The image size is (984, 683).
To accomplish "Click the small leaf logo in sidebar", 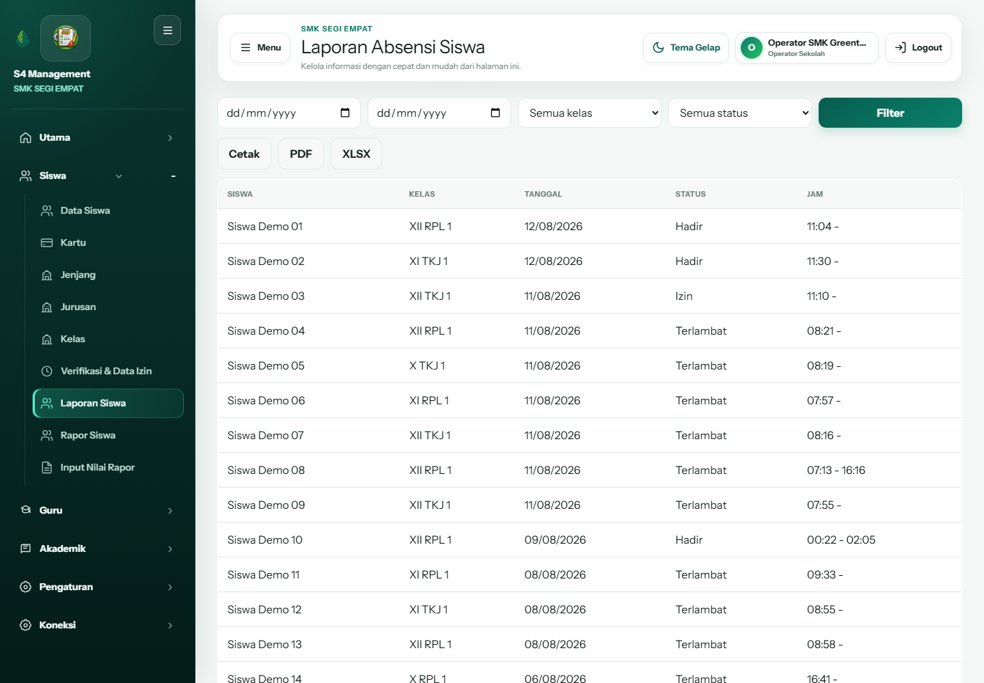I will [x=23, y=38].
